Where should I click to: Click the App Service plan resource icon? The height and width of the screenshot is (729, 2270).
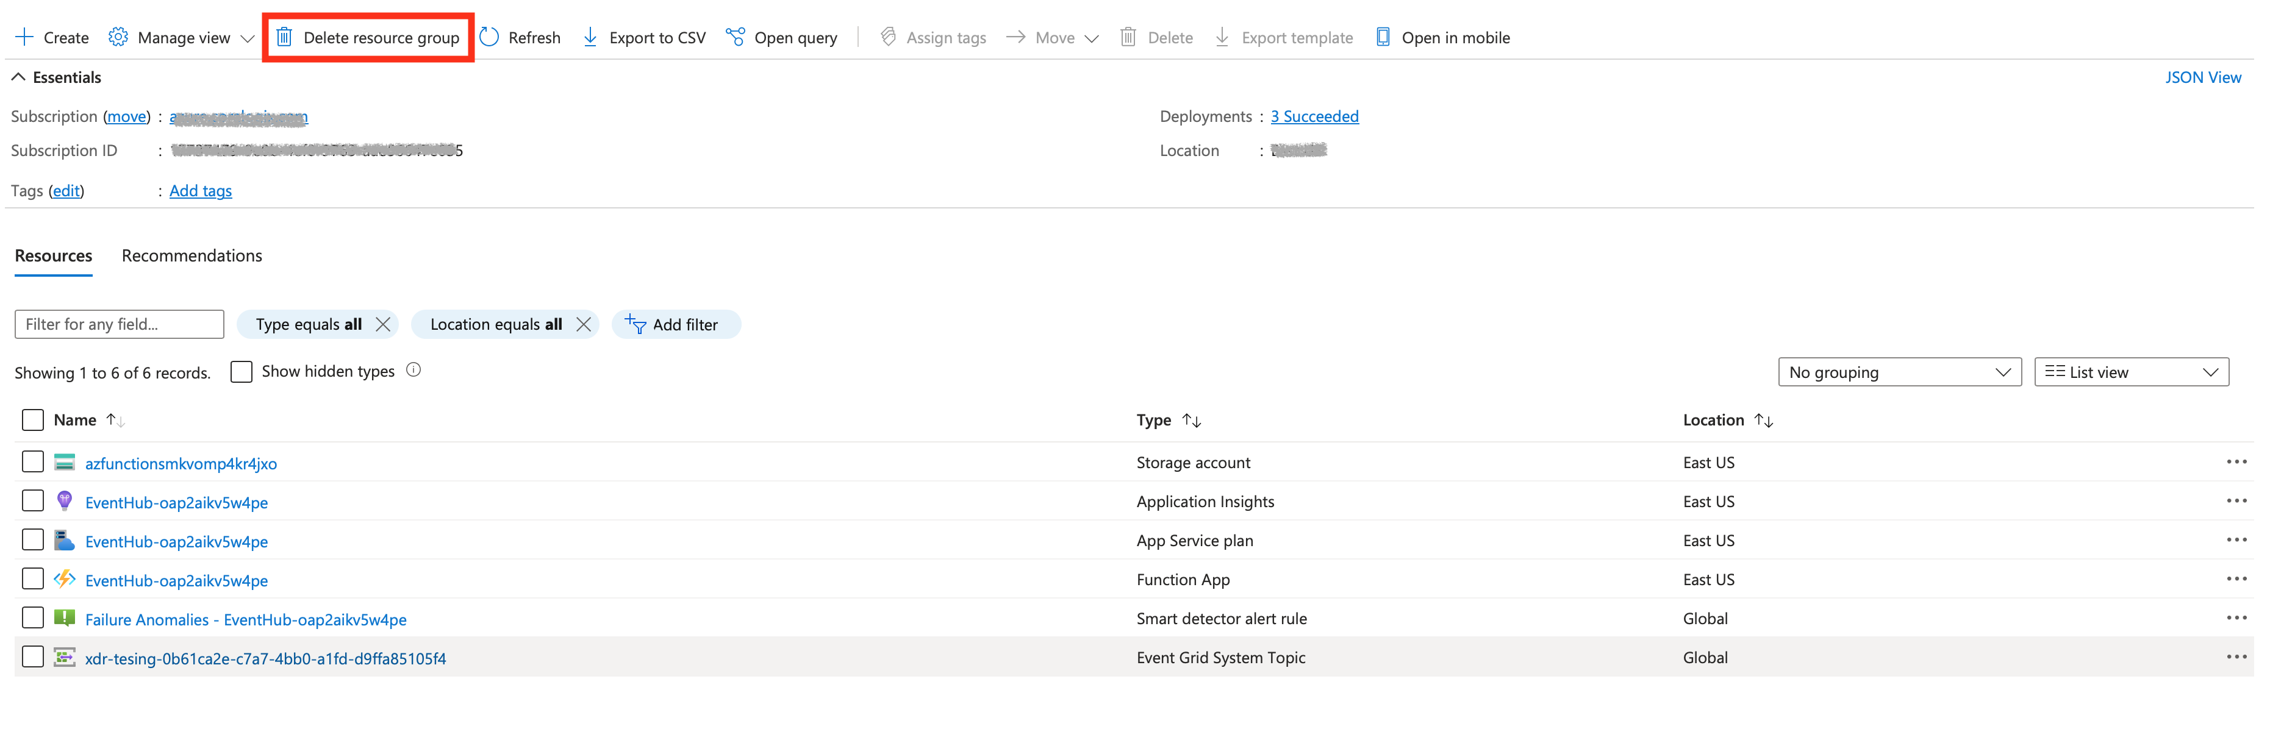pos(64,539)
